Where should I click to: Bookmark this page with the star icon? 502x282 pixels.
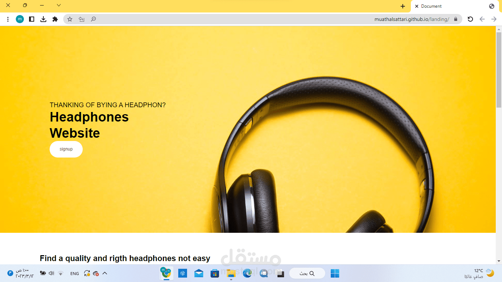(x=70, y=19)
